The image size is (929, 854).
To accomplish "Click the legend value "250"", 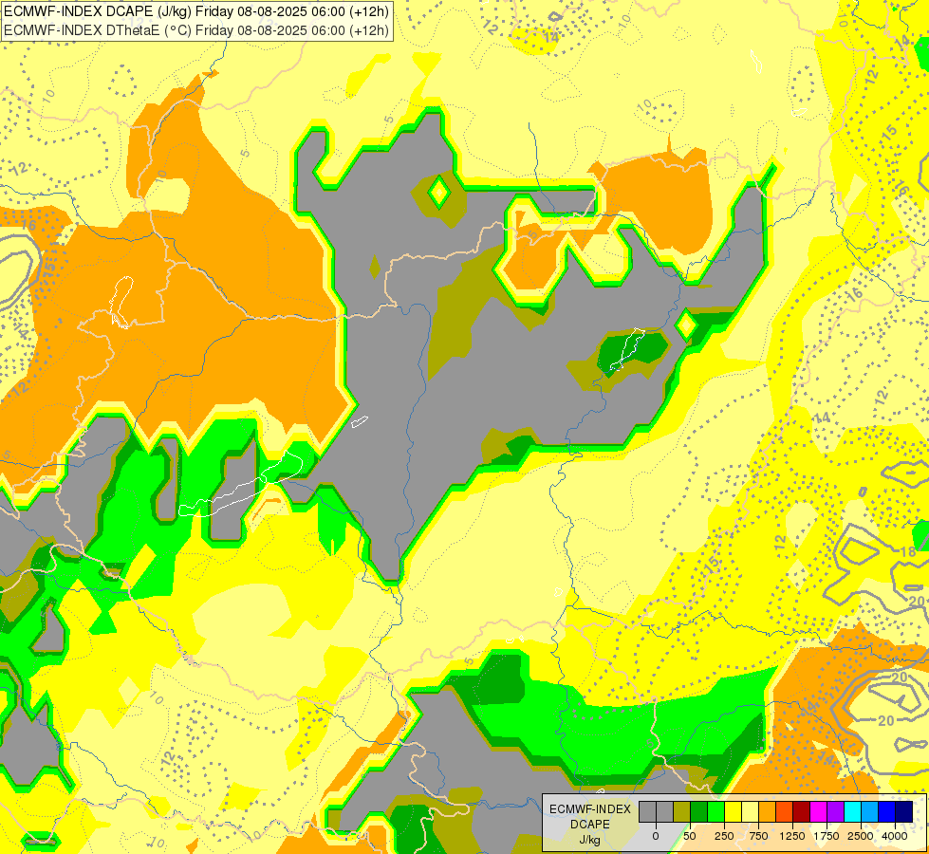I will click(x=724, y=836).
